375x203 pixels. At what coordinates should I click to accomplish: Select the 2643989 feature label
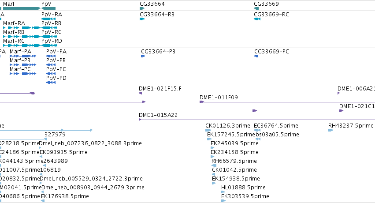(56, 161)
